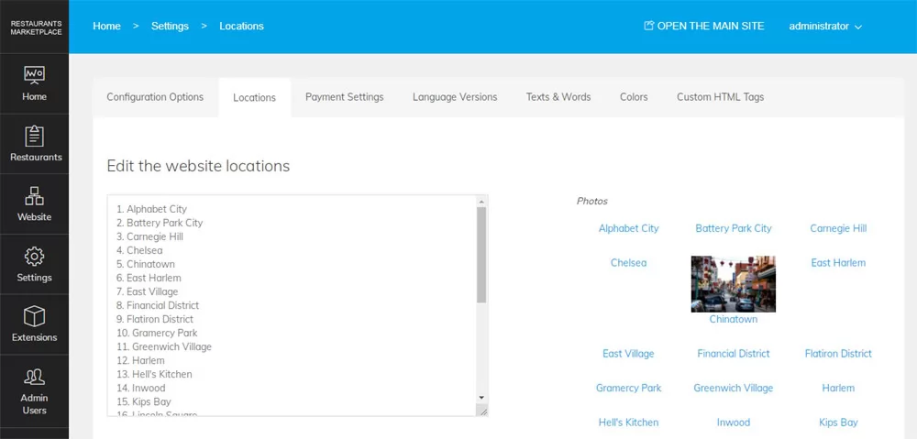917x439 pixels.
Task: Click the Financial District photo link
Action: (734, 354)
